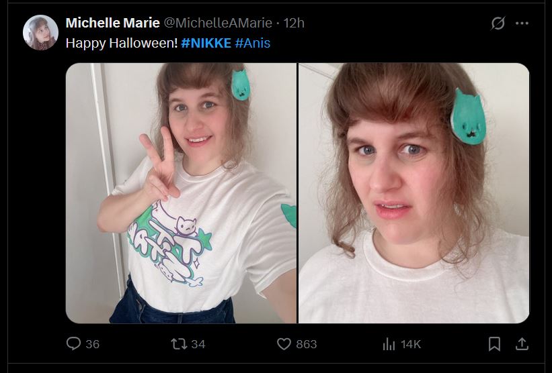Open the three-dot more options menu
The image size is (552, 373).
522,23
